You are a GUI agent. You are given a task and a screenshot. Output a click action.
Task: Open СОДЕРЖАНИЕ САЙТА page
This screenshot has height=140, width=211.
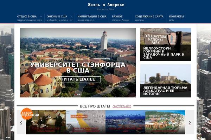coord(149,16)
